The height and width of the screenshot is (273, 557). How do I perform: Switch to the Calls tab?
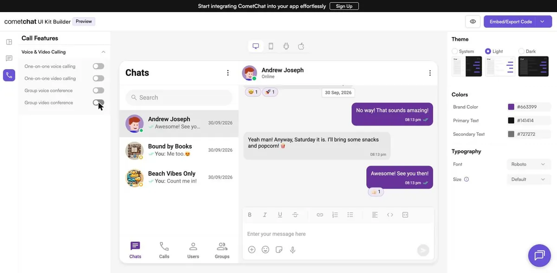coord(164,250)
